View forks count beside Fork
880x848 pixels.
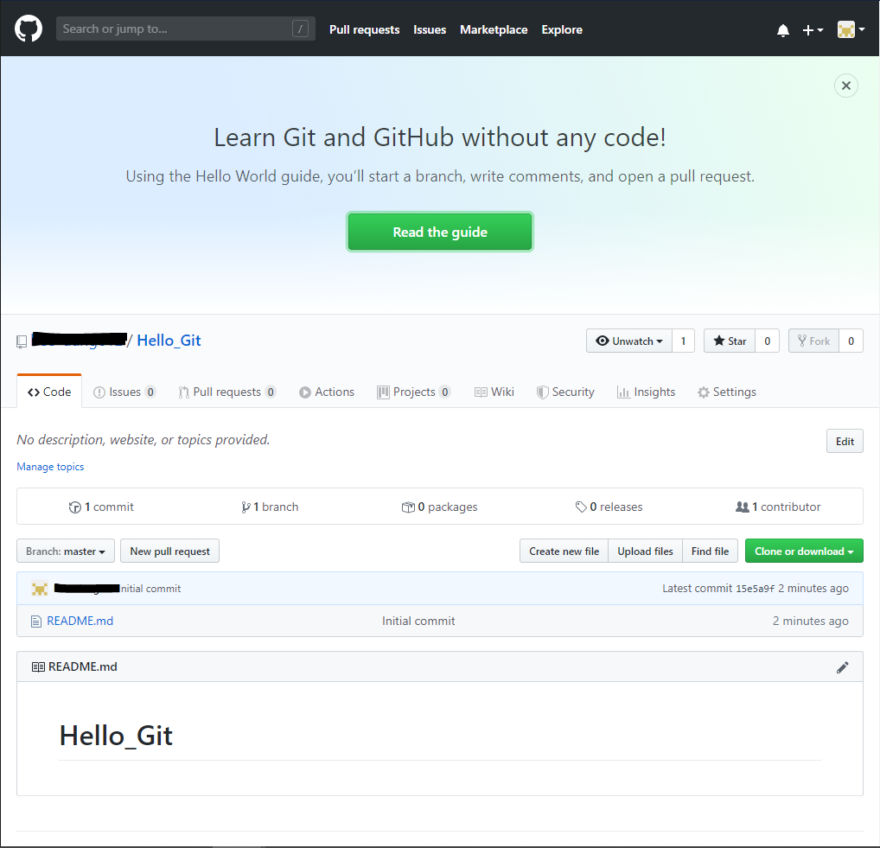(851, 341)
